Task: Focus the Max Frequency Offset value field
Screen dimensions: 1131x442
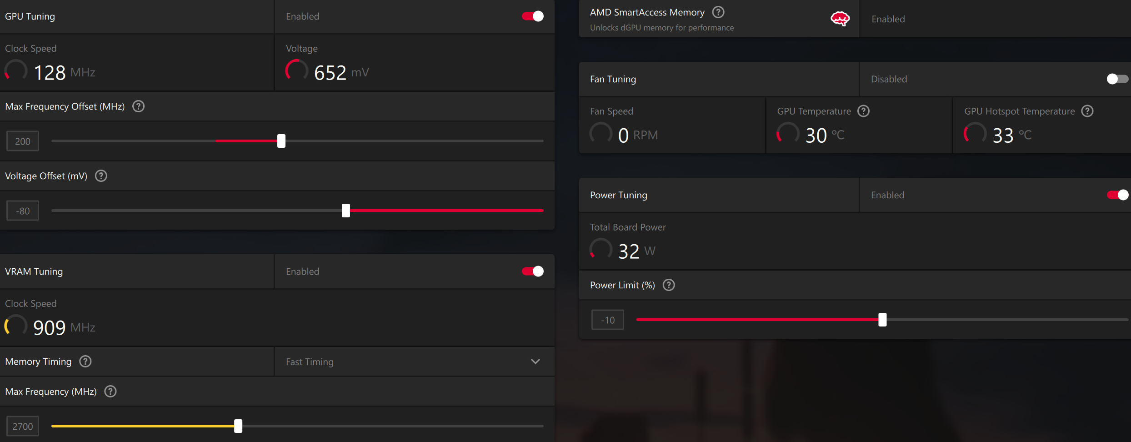Action: coord(23,141)
